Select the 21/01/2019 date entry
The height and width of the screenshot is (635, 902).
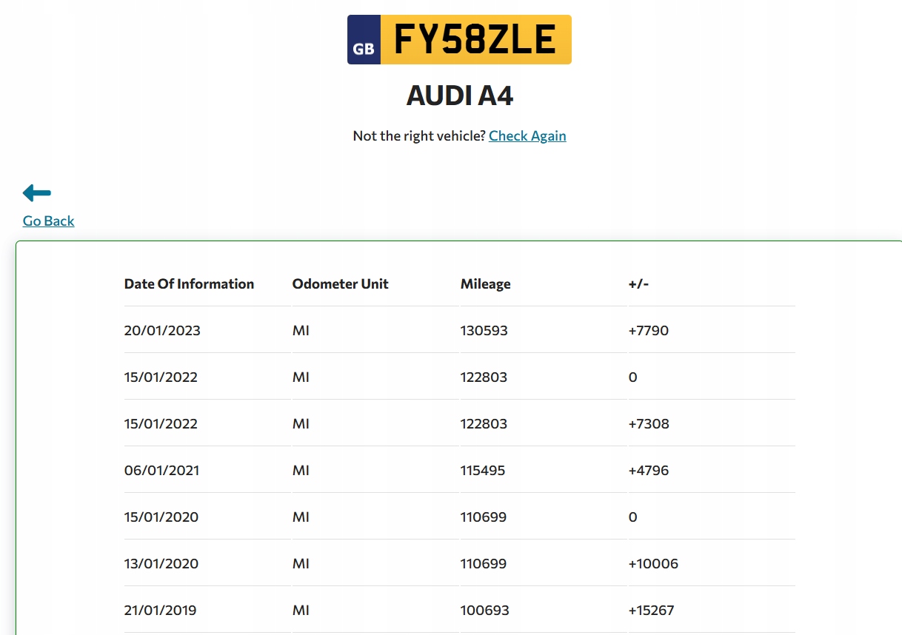coord(161,610)
